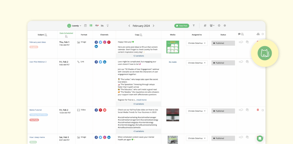Click the February 2024 month title

(x=141, y=26)
